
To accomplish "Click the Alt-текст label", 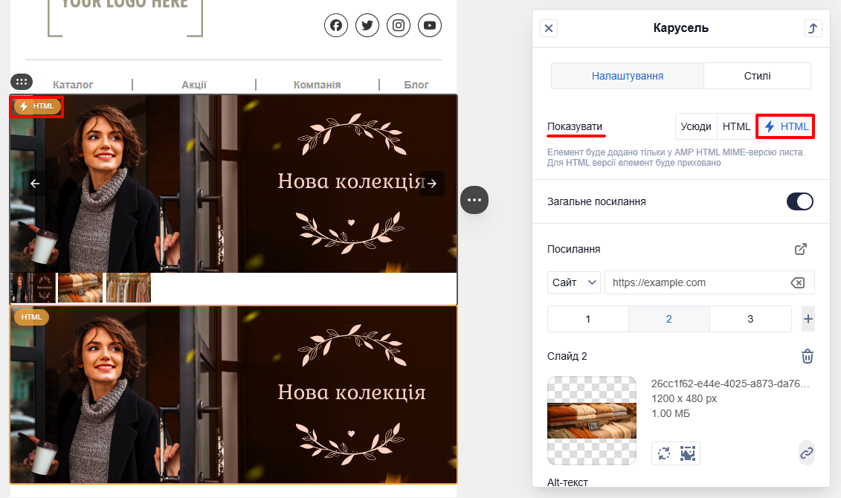I will [x=567, y=482].
